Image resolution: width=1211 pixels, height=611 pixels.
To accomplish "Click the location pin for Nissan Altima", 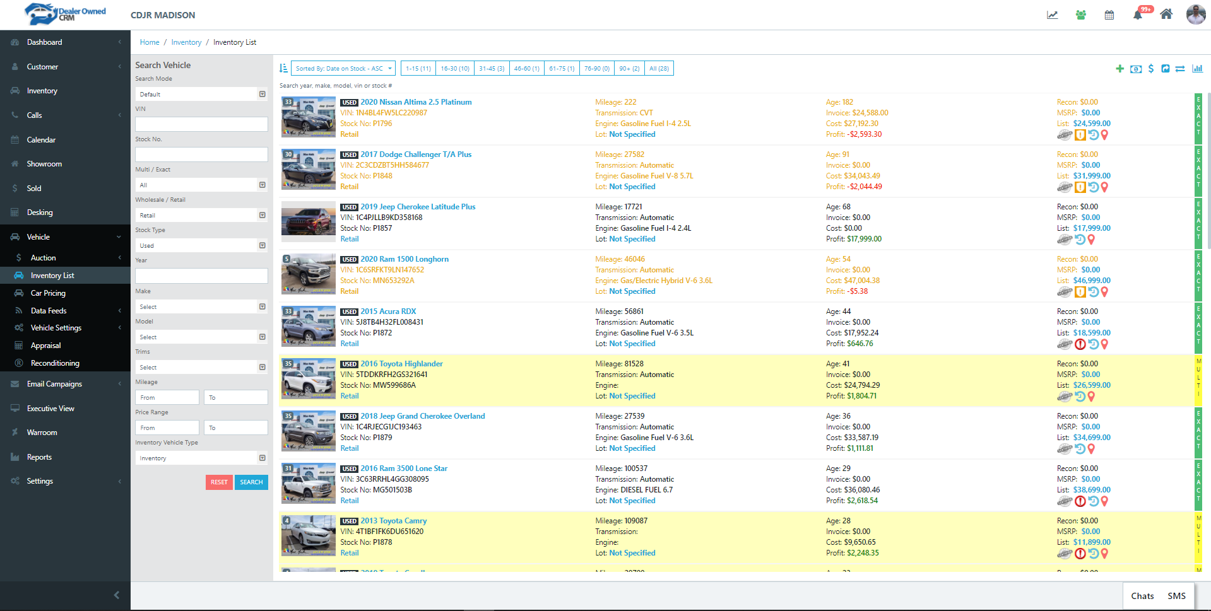I will point(1104,135).
